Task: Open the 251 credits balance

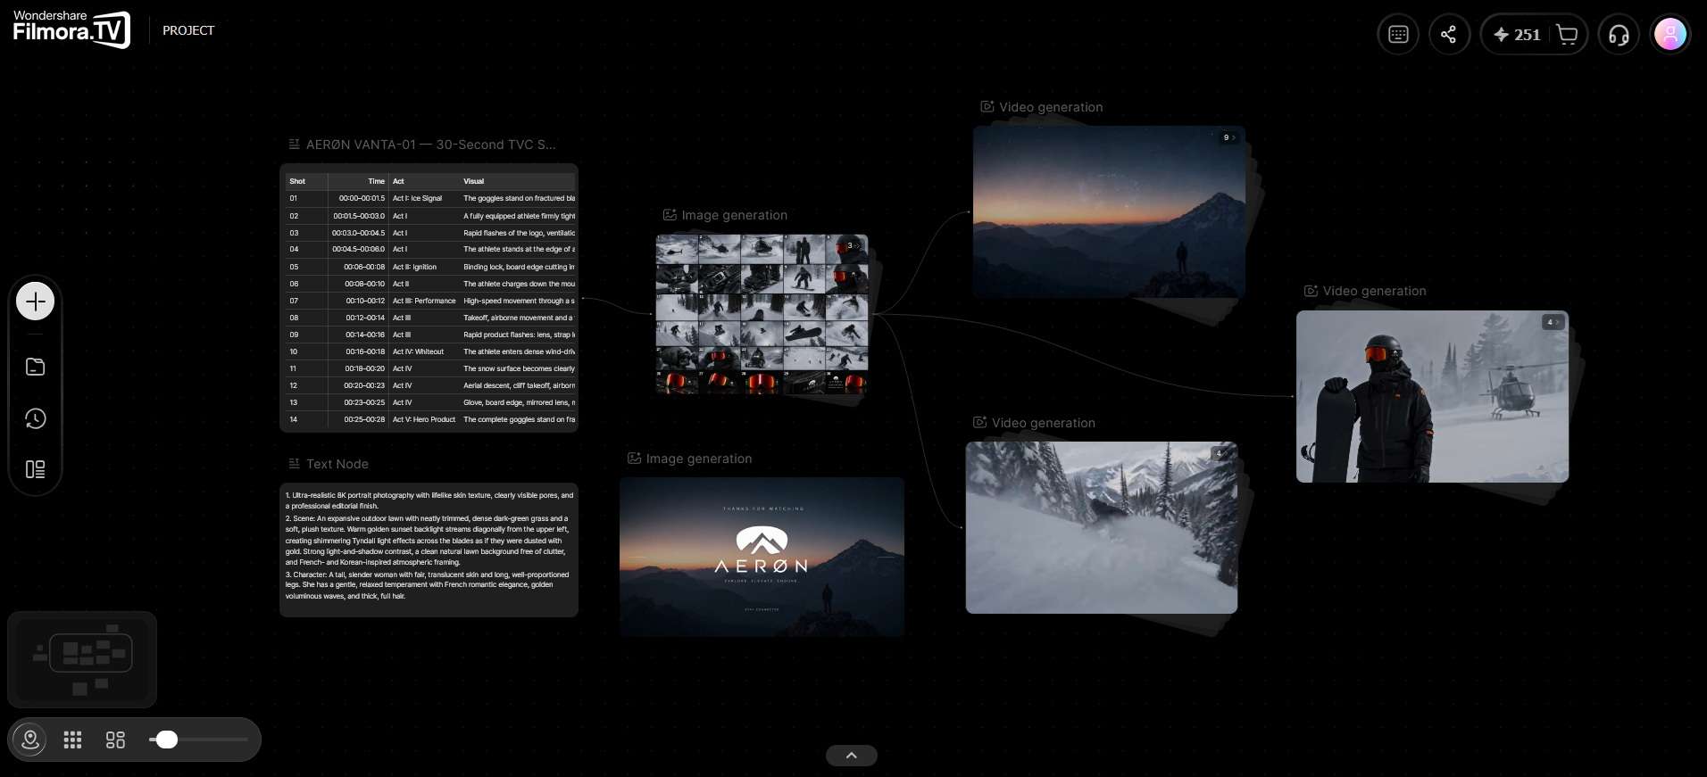Action: point(1517,35)
